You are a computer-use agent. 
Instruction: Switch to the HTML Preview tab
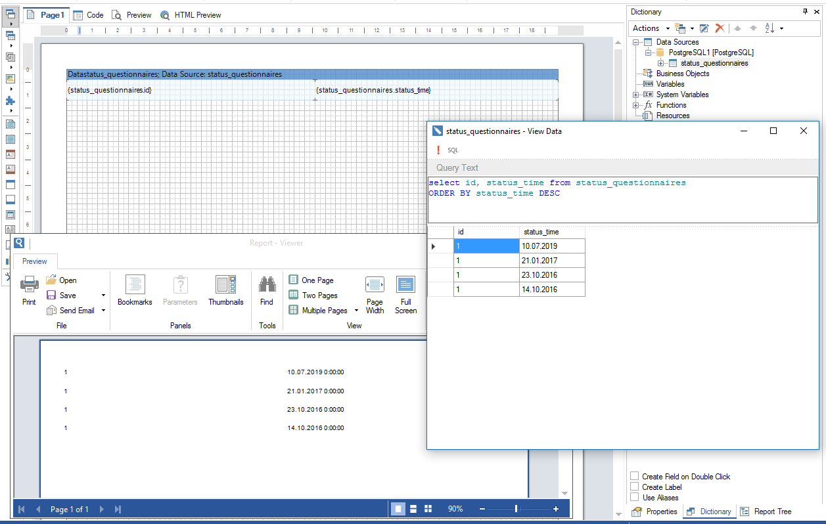191,14
